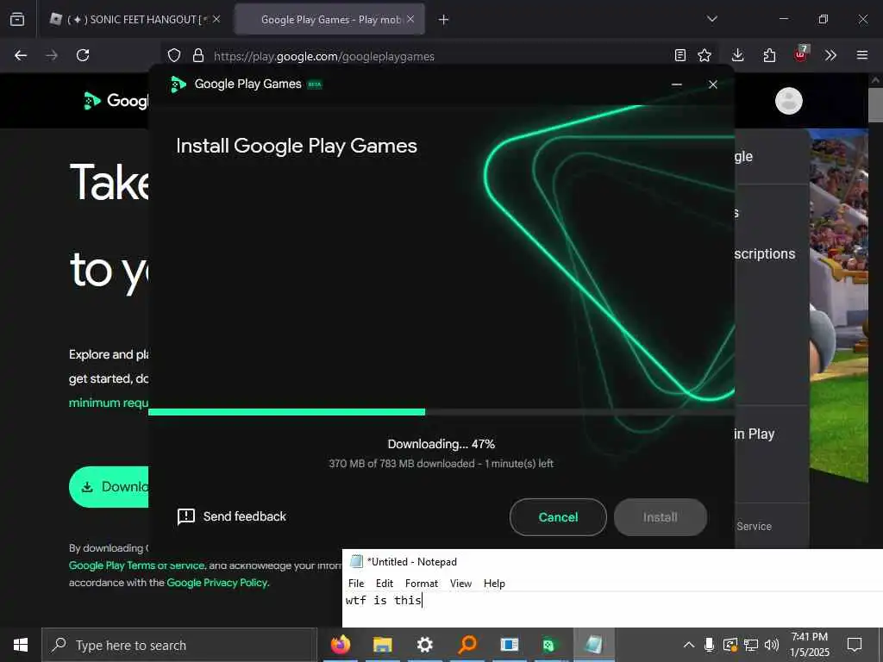Open File Explorer from the taskbar
883x662 pixels.
tap(382, 645)
